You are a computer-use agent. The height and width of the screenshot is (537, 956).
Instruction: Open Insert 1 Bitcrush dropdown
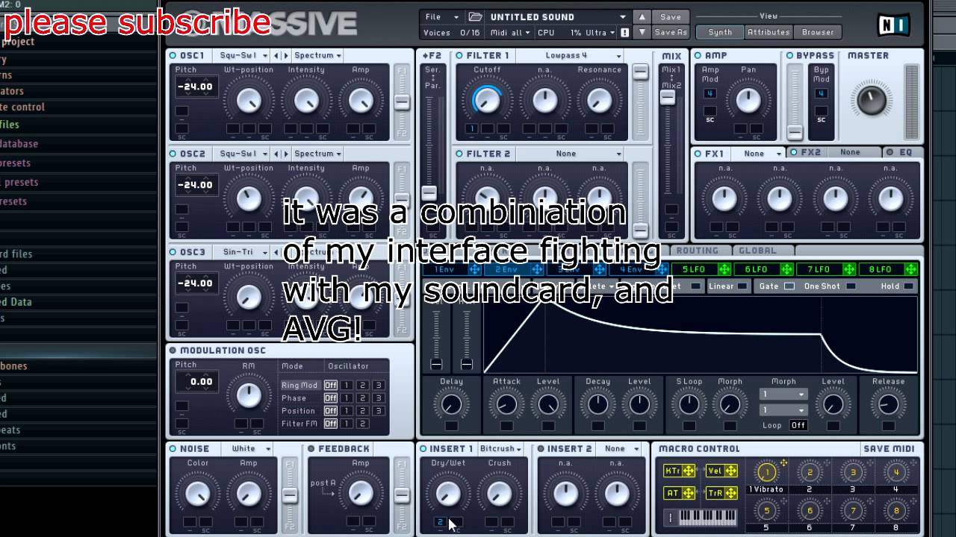[500, 448]
